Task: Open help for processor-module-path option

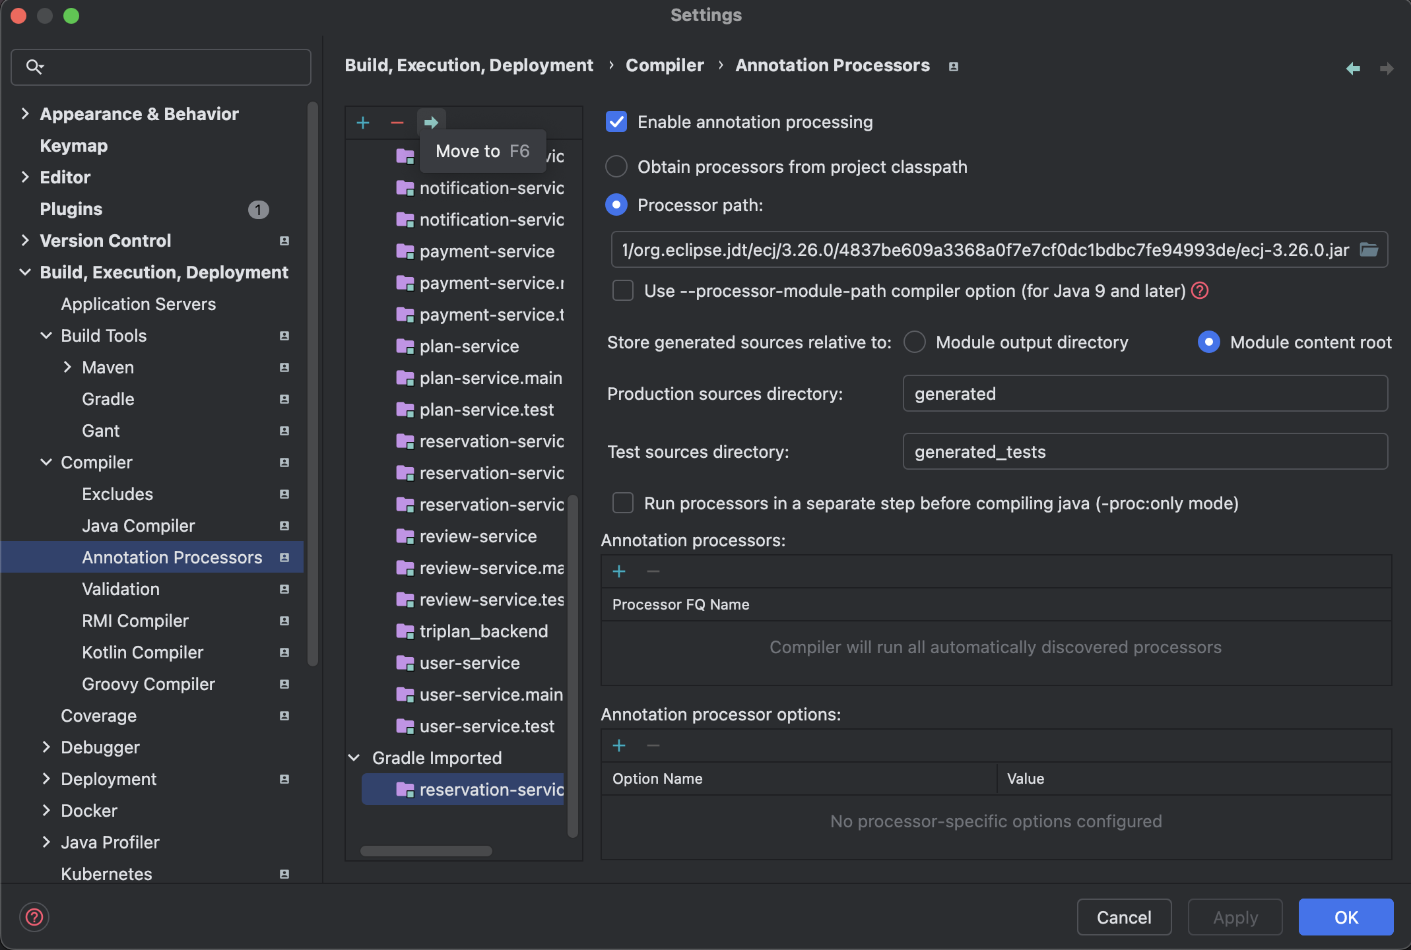Action: [x=1200, y=291]
